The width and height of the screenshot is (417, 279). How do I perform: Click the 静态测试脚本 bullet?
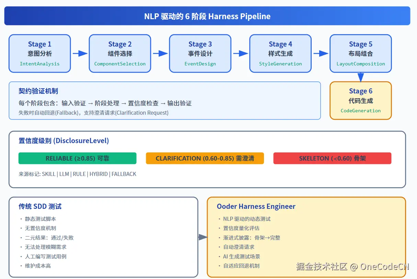[37, 219]
